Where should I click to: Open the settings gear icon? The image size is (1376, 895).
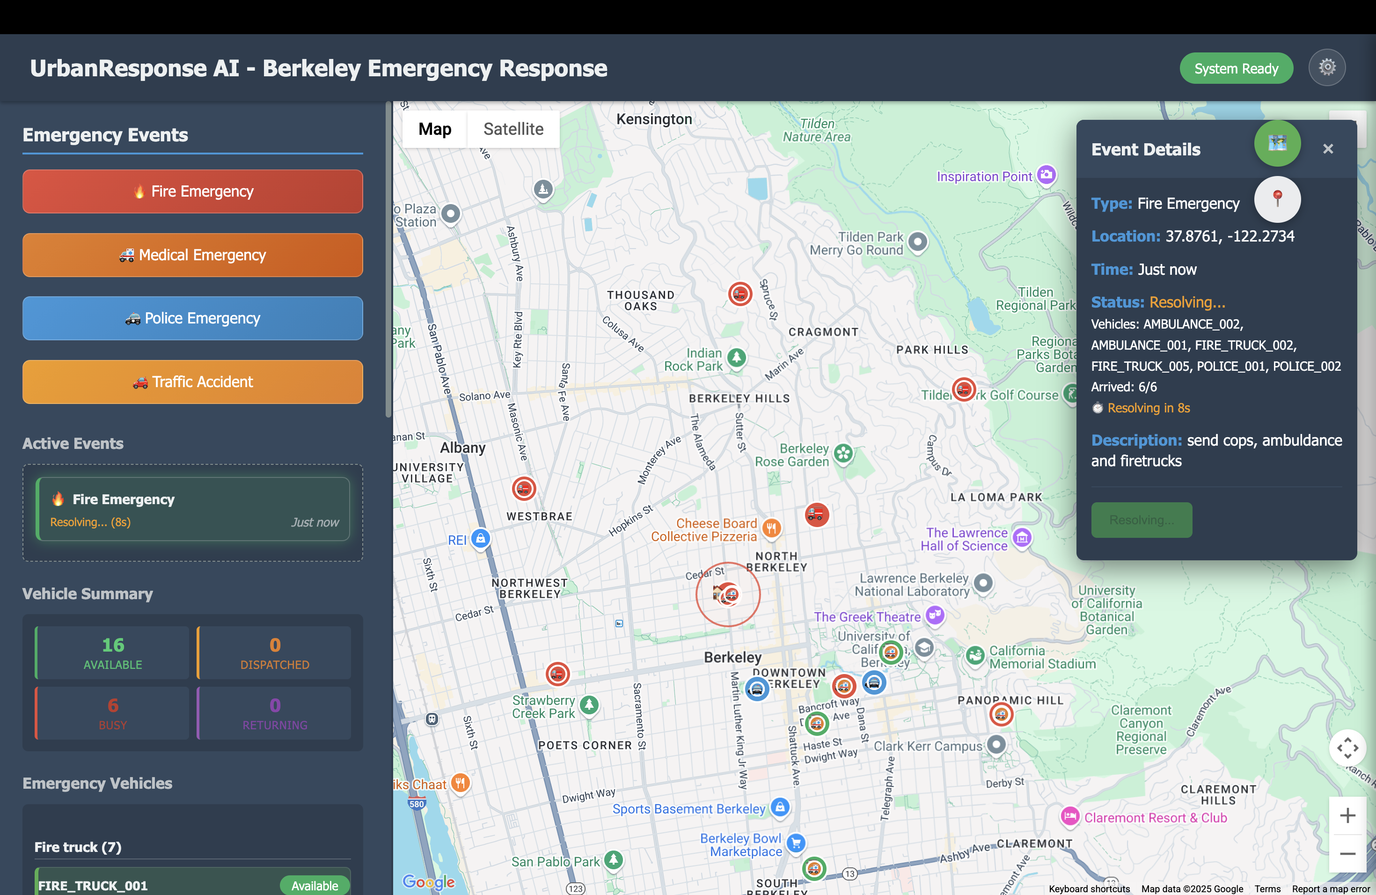tap(1327, 68)
